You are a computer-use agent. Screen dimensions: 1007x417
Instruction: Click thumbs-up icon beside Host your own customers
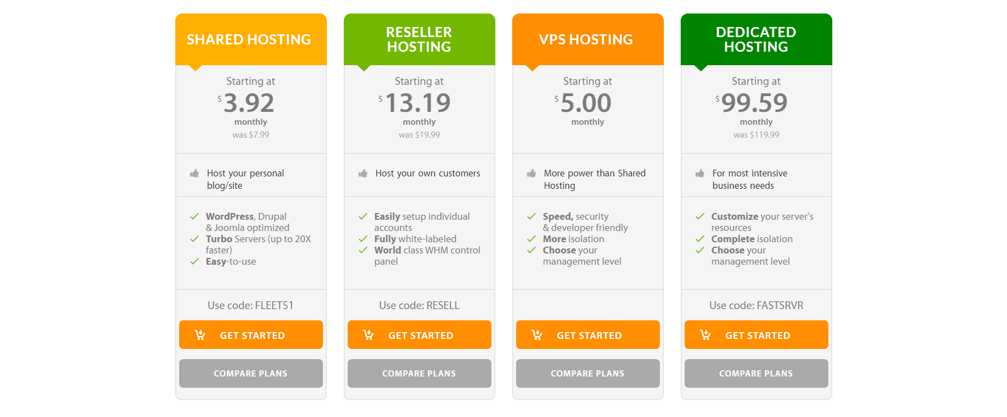tap(363, 173)
